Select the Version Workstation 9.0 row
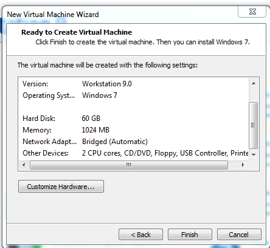 (x=134, y=84)
